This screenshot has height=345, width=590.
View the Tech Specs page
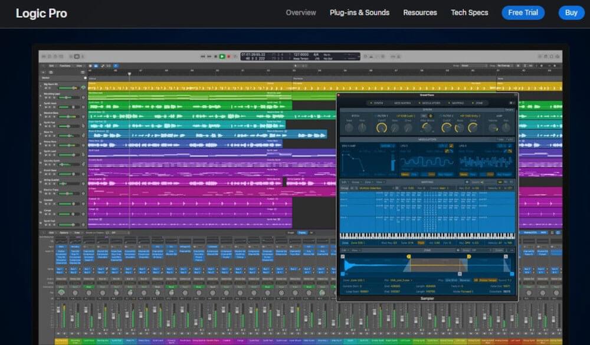click(469, 12)
